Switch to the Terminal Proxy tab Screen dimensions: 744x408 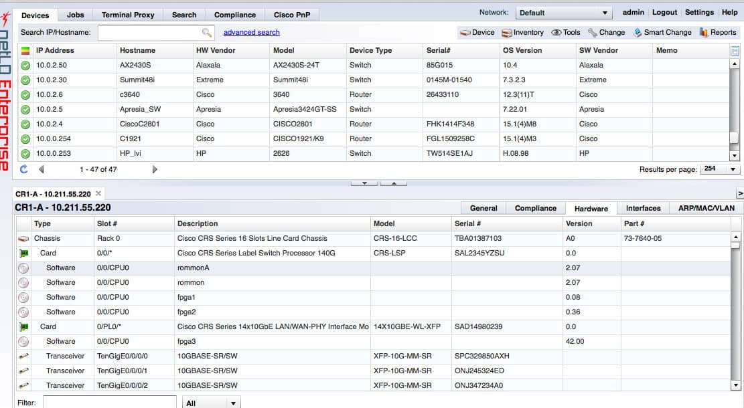pos(128,15)
